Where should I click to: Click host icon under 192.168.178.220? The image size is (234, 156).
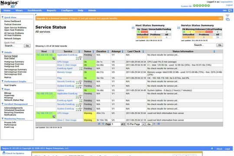[54, 97]
